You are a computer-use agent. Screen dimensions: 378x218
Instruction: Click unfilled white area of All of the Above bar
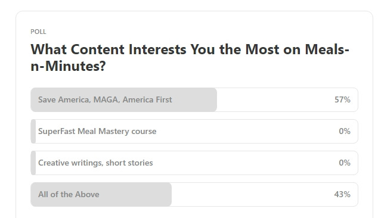click(252, 194)
